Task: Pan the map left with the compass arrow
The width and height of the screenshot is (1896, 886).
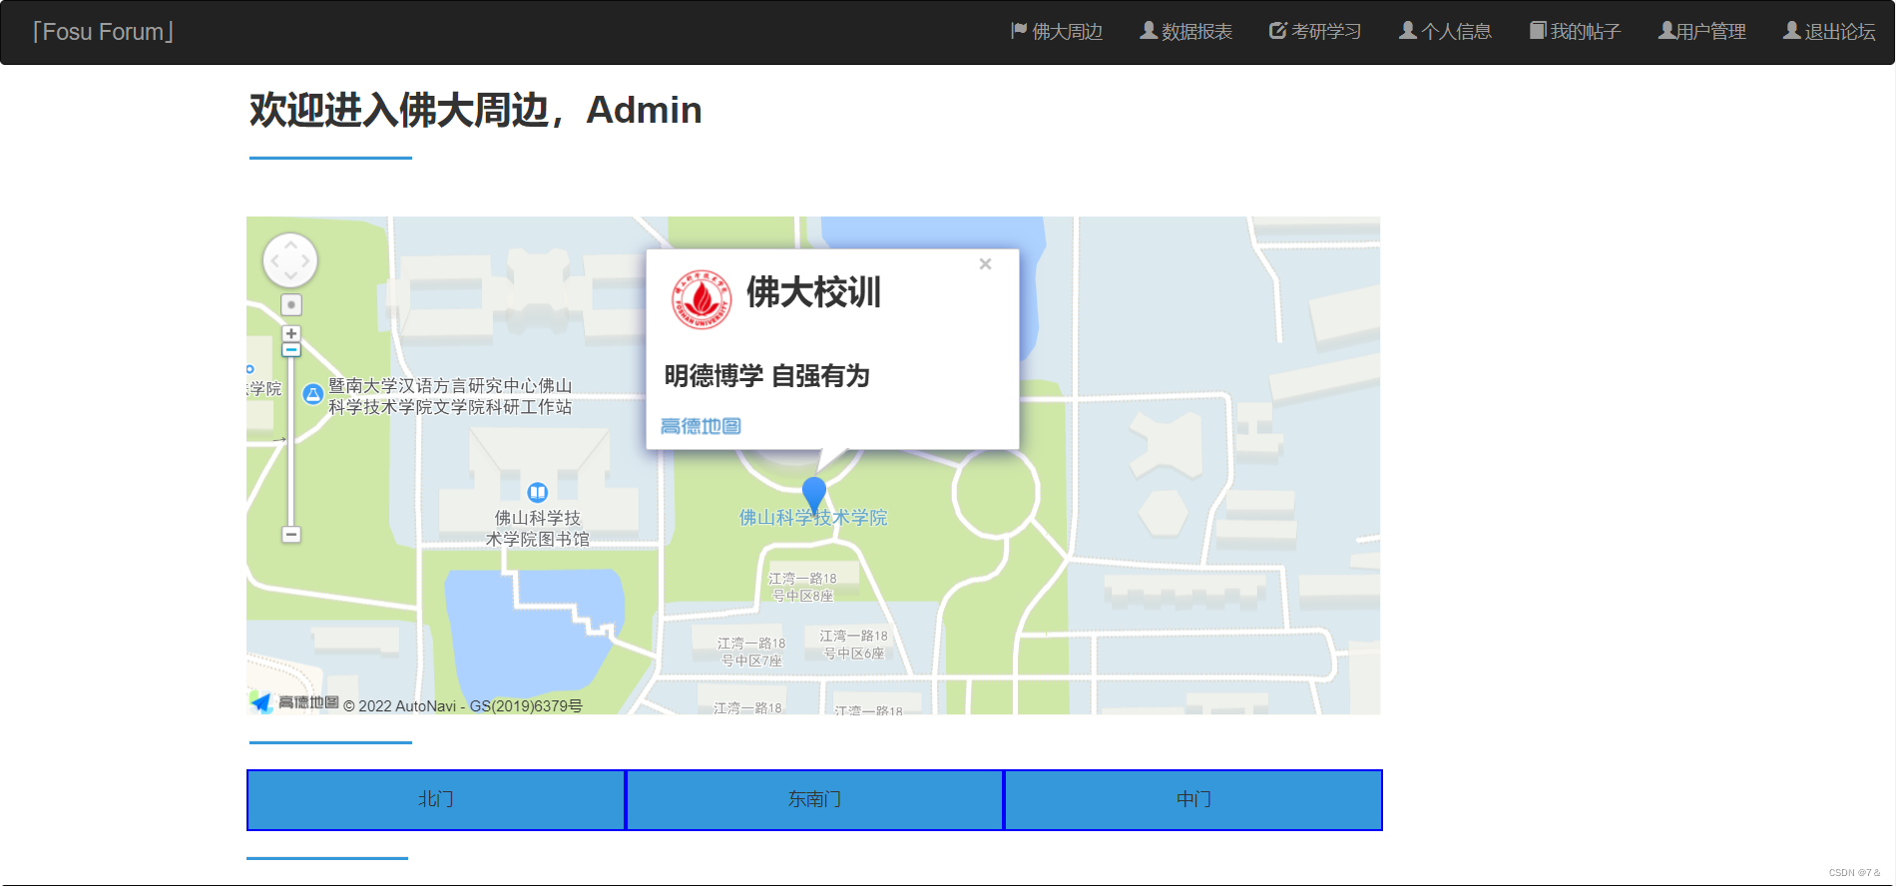Action: pos(274,260)
